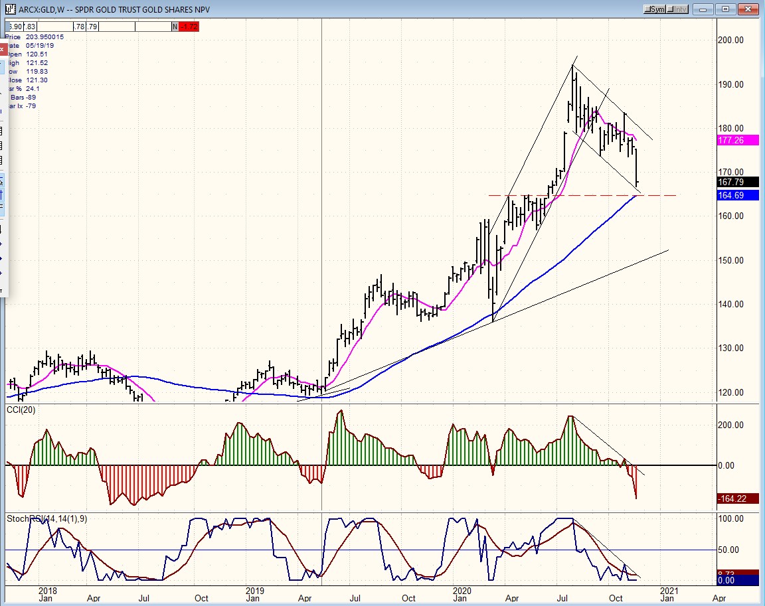Screen dimensions: 765x606
Task: Click the red -1.72 net change cell
Action: click(189, 27)
